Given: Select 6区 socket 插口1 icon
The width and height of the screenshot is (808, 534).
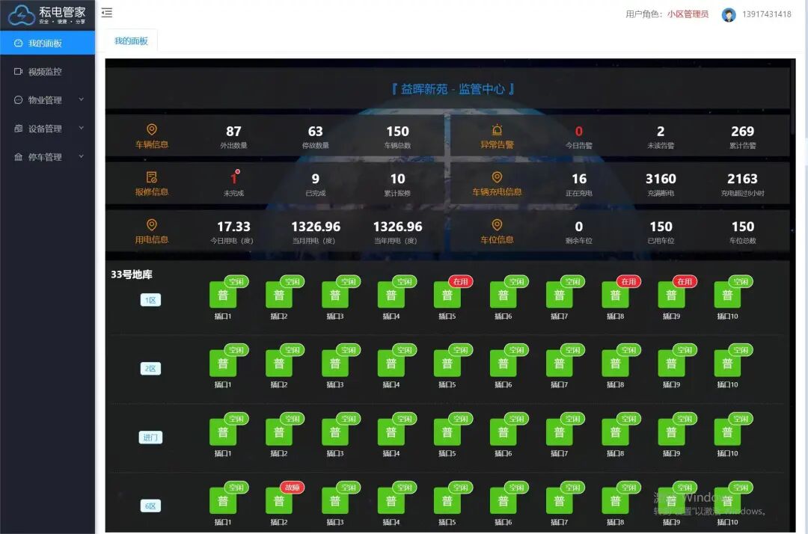Looking at the screenshot, I should (223, 501).
